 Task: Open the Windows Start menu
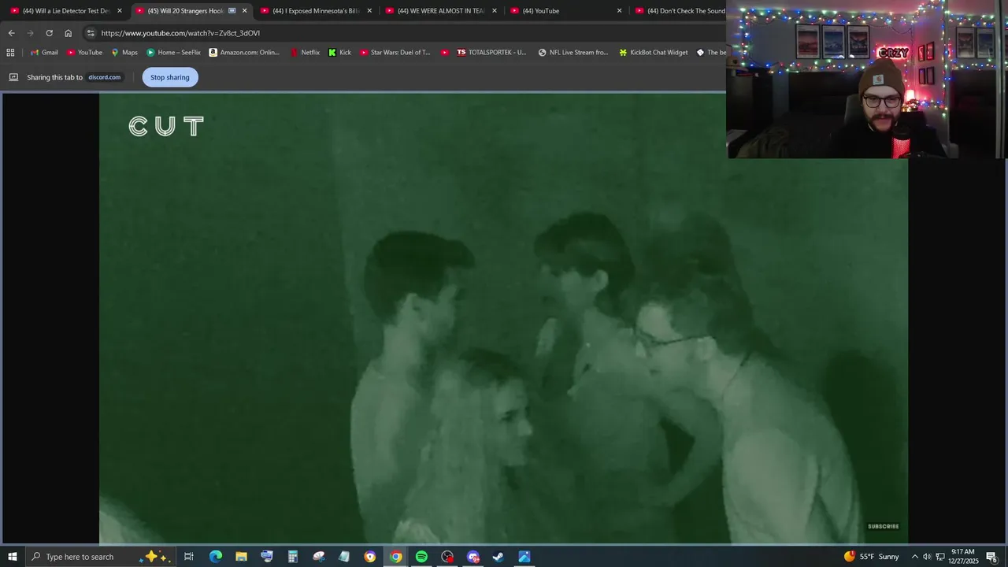pos(13,557)
